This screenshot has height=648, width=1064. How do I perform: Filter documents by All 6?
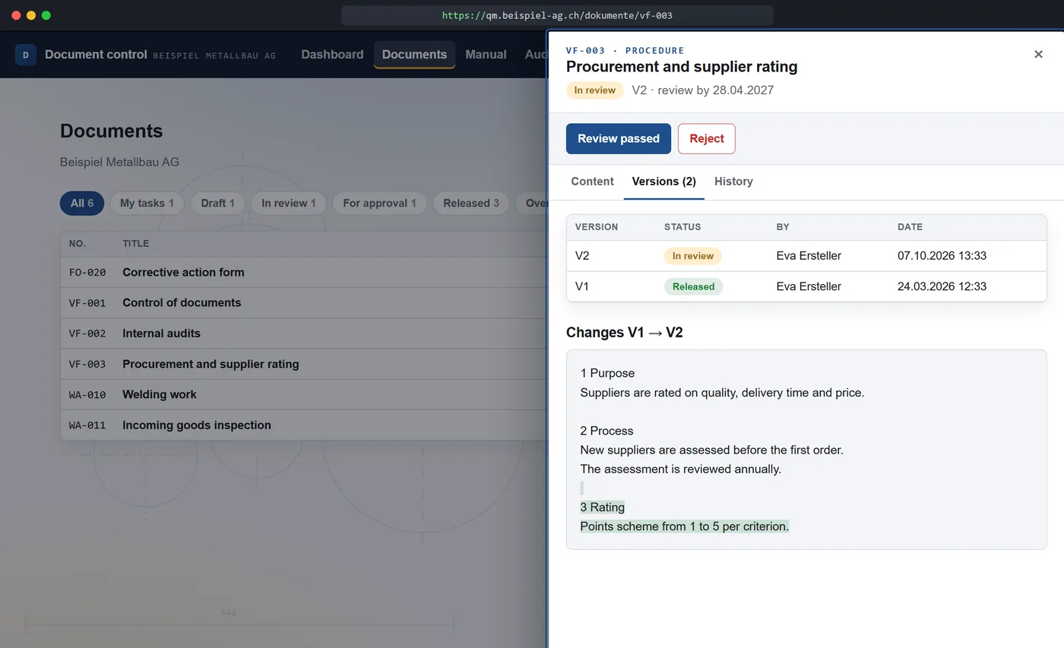coord(82,203)
